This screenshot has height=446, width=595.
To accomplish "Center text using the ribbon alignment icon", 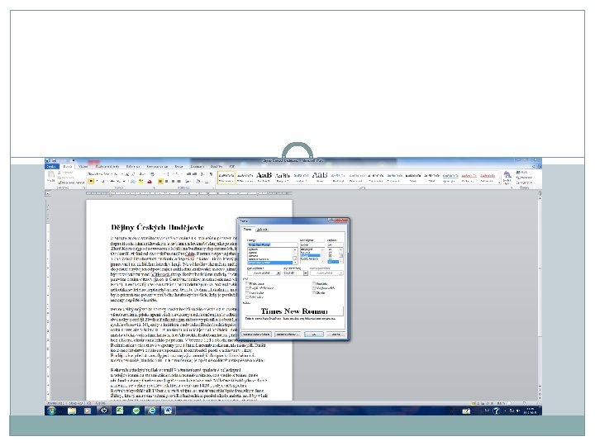I will (167, 181).
